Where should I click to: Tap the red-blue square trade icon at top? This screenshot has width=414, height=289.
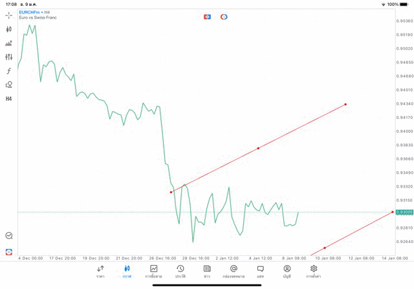click(x=207, y=17)
